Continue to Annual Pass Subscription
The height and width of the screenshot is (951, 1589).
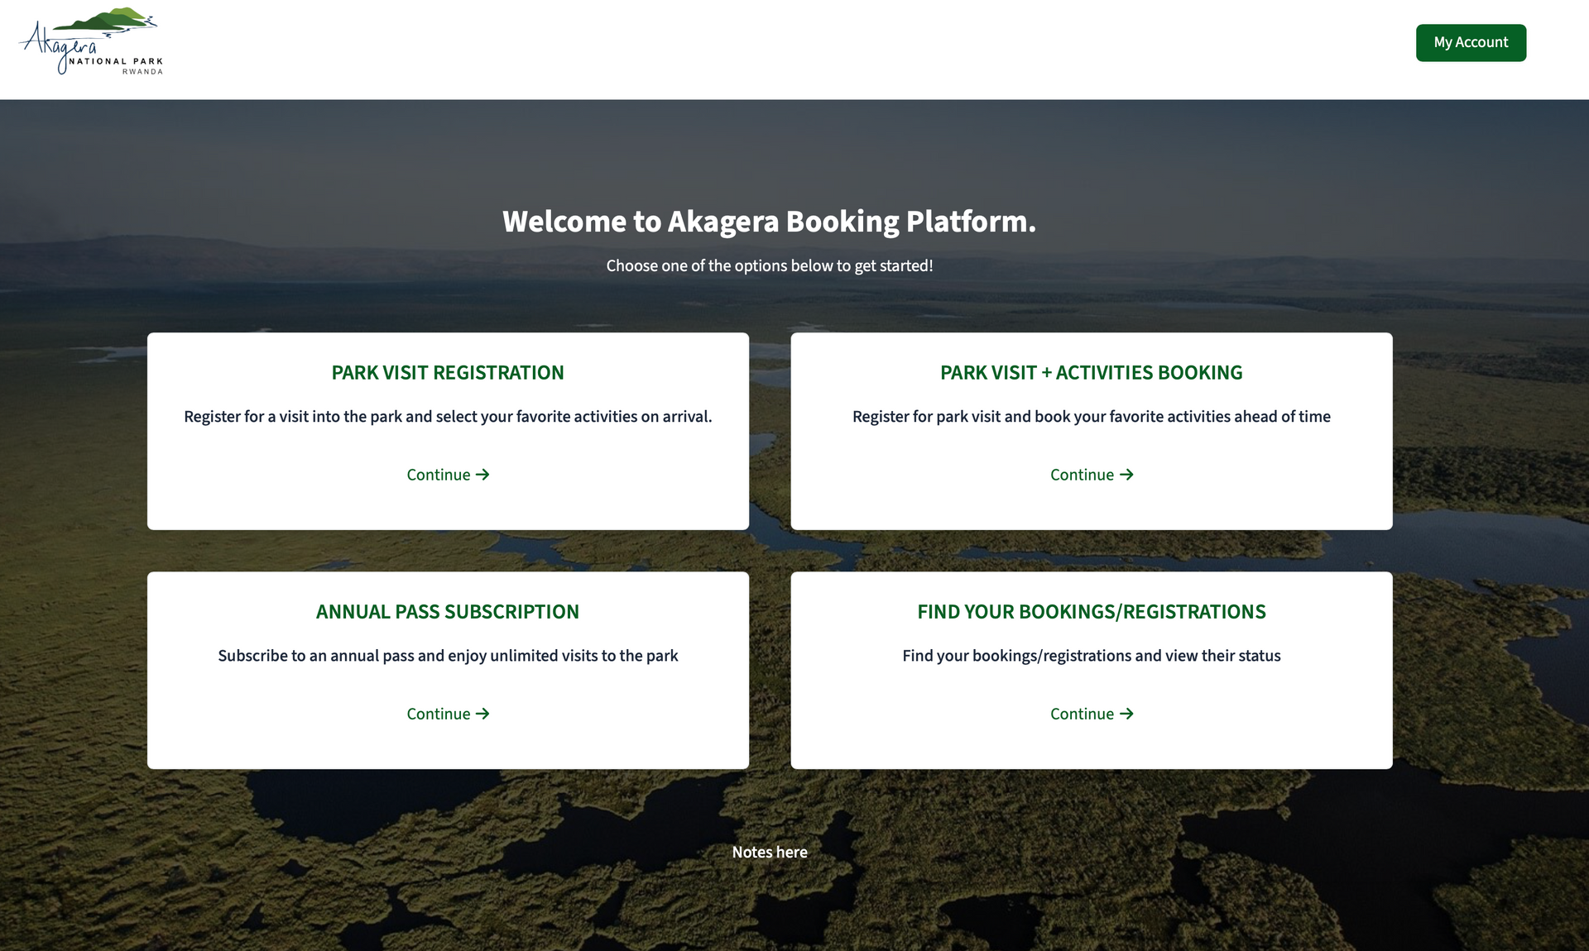point(448,714)
